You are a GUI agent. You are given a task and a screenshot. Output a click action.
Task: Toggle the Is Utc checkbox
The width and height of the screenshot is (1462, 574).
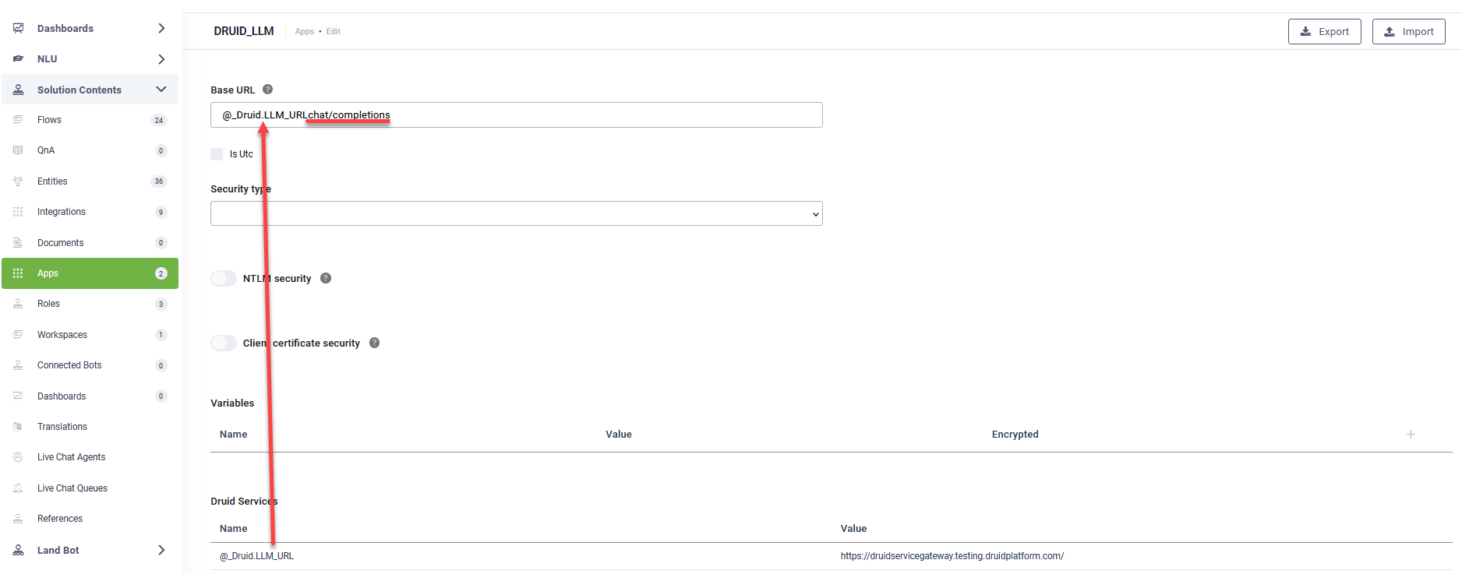217,154
